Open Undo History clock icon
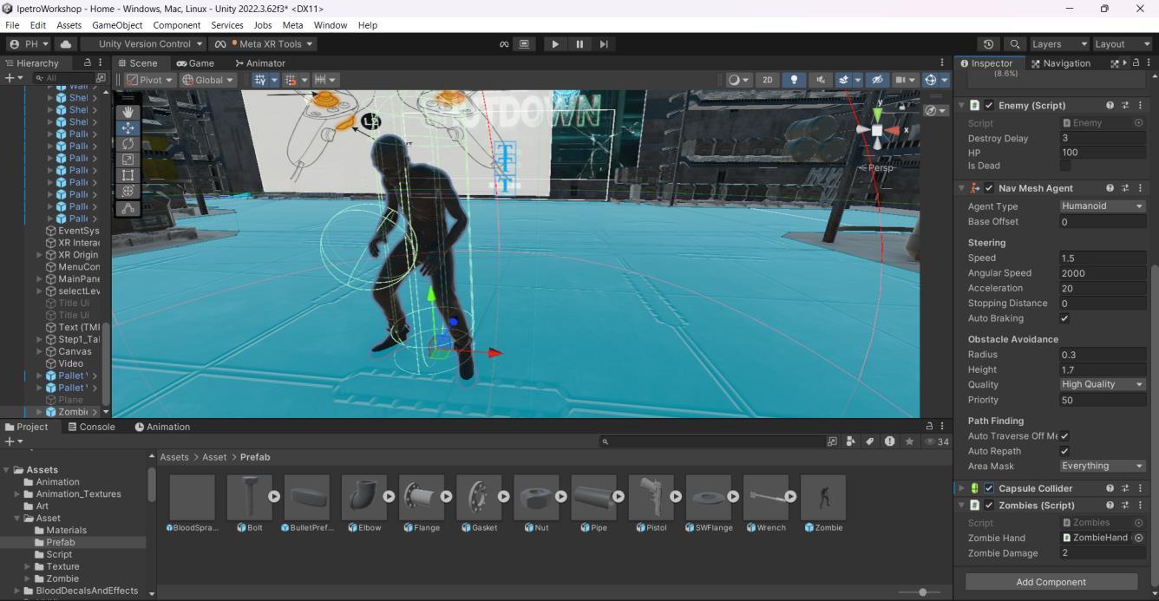 (988, 44)
